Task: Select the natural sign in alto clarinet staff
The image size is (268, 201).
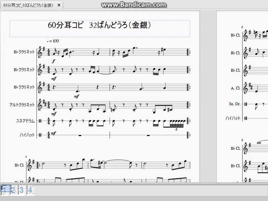Action: point(112,110)
